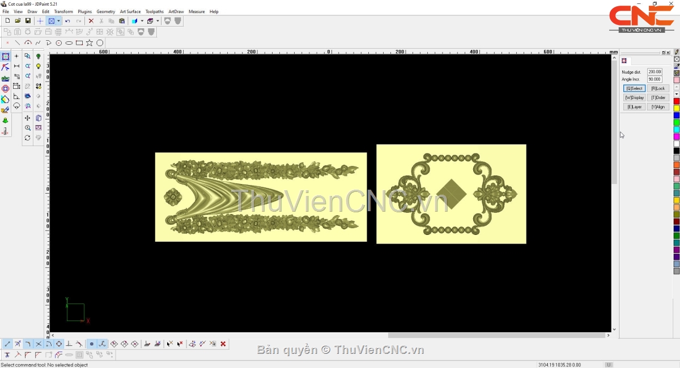Open the view mode dropdown arrow
Screen dimensions: 680x368
click(x=58, y=21)
